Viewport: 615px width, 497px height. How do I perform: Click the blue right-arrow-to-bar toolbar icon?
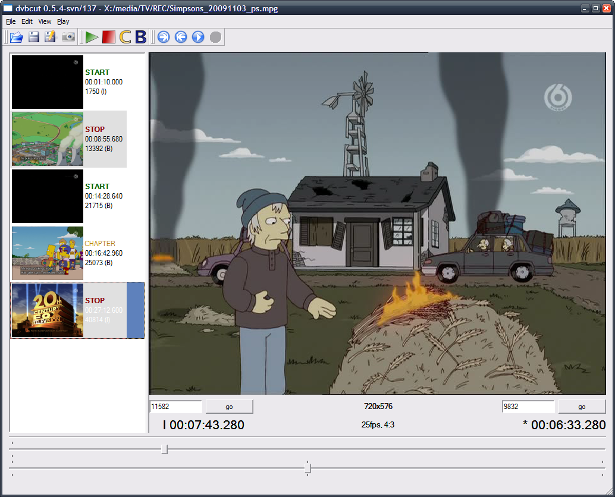pyautogui.click(x=164, y=37)
